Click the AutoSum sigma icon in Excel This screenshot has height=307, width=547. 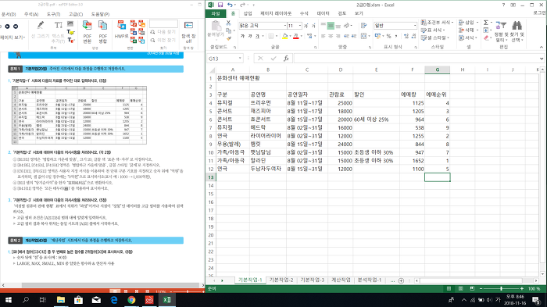pos(485,23)
